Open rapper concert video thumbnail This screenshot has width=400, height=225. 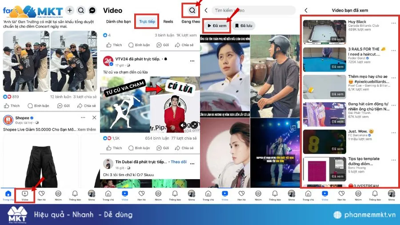pyautogui.click(x=275, y=153)
